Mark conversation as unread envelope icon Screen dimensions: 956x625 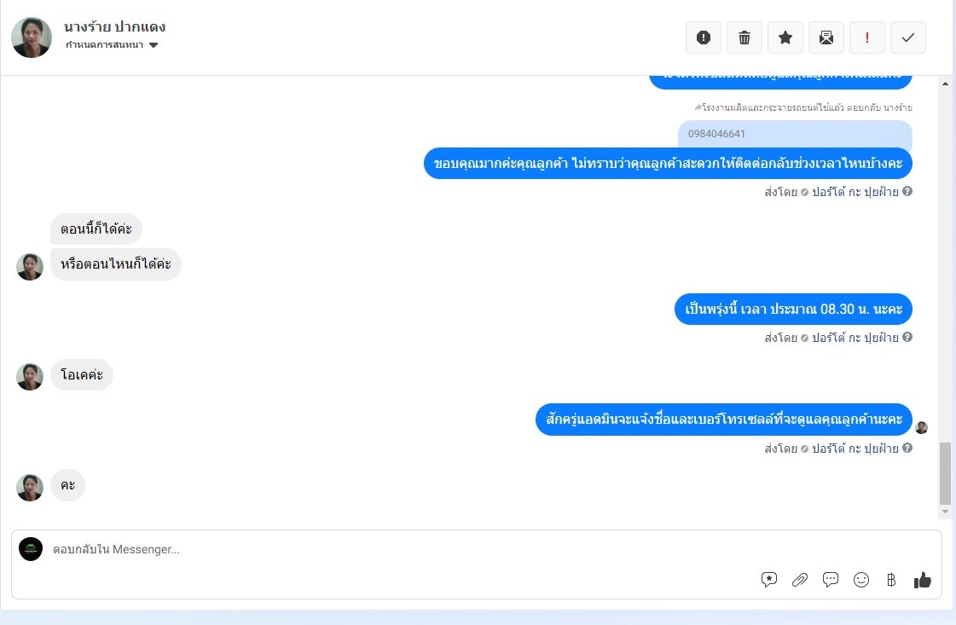(826, 38)
